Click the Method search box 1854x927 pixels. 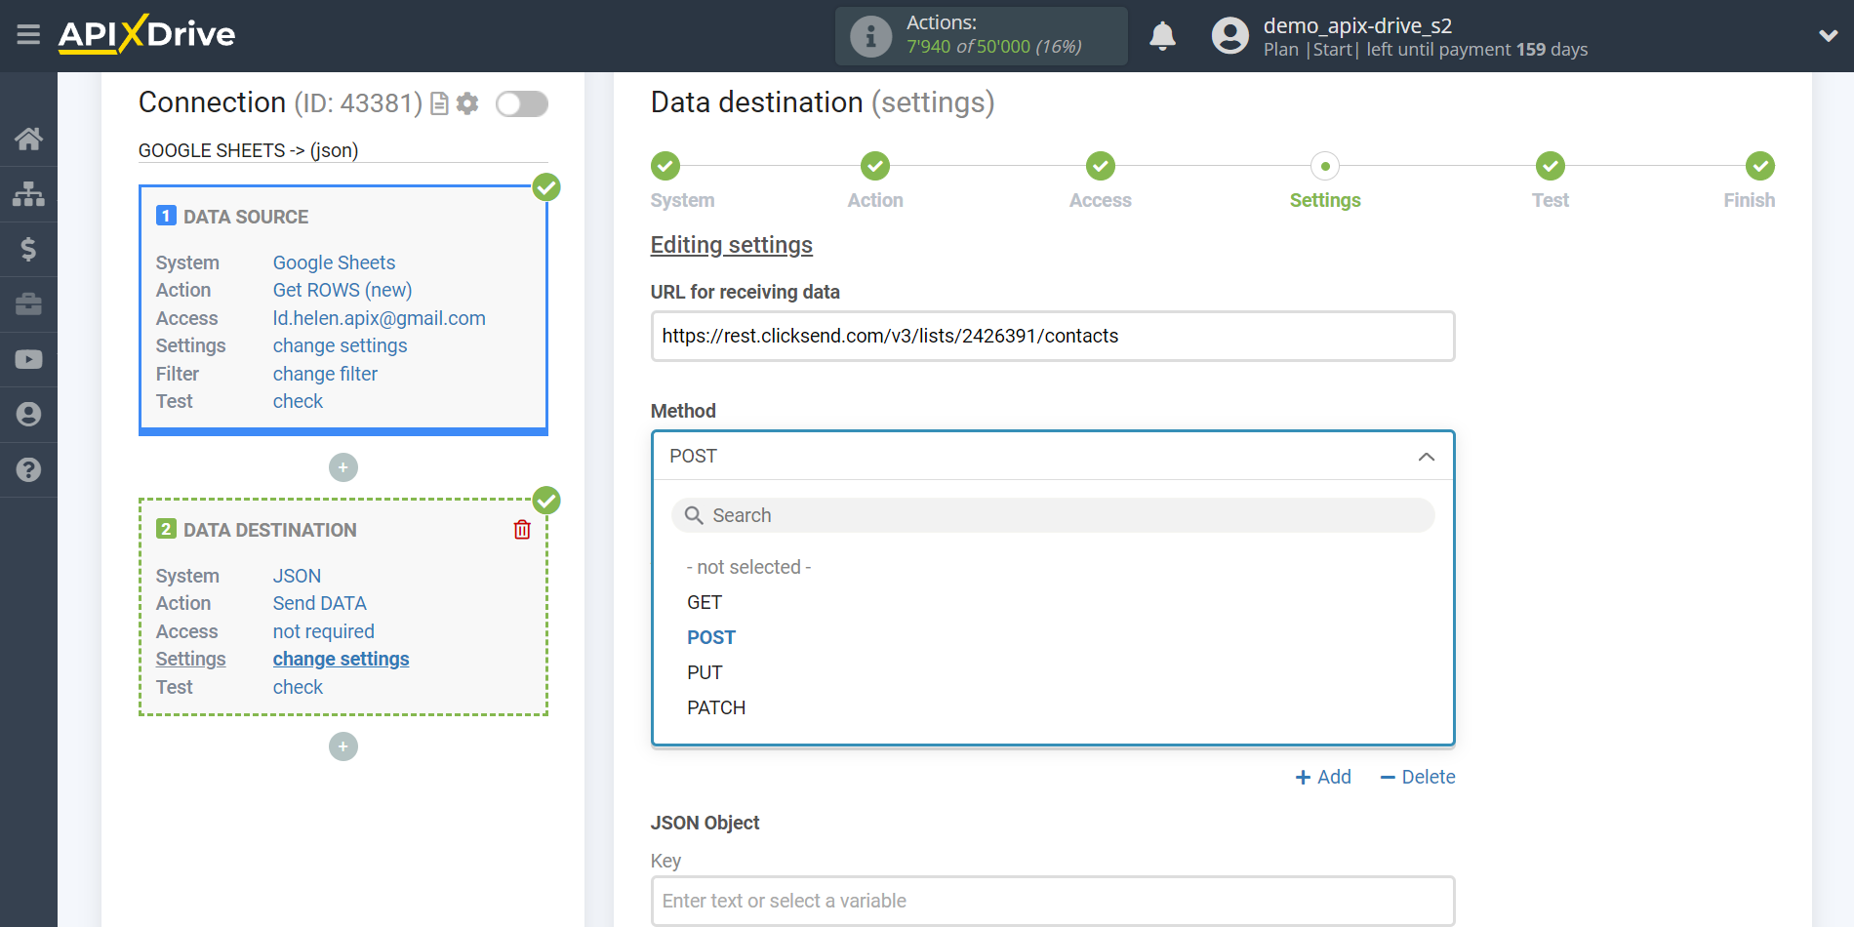(x=1053, y=515)
